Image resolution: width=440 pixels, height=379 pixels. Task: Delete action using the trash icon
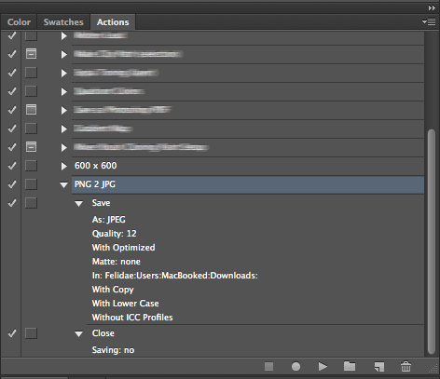point(406,367)
